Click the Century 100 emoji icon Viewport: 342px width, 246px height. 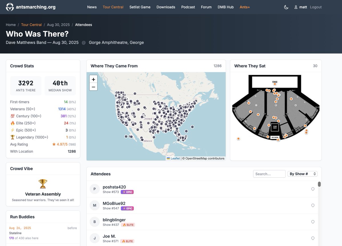click(12, 116)
